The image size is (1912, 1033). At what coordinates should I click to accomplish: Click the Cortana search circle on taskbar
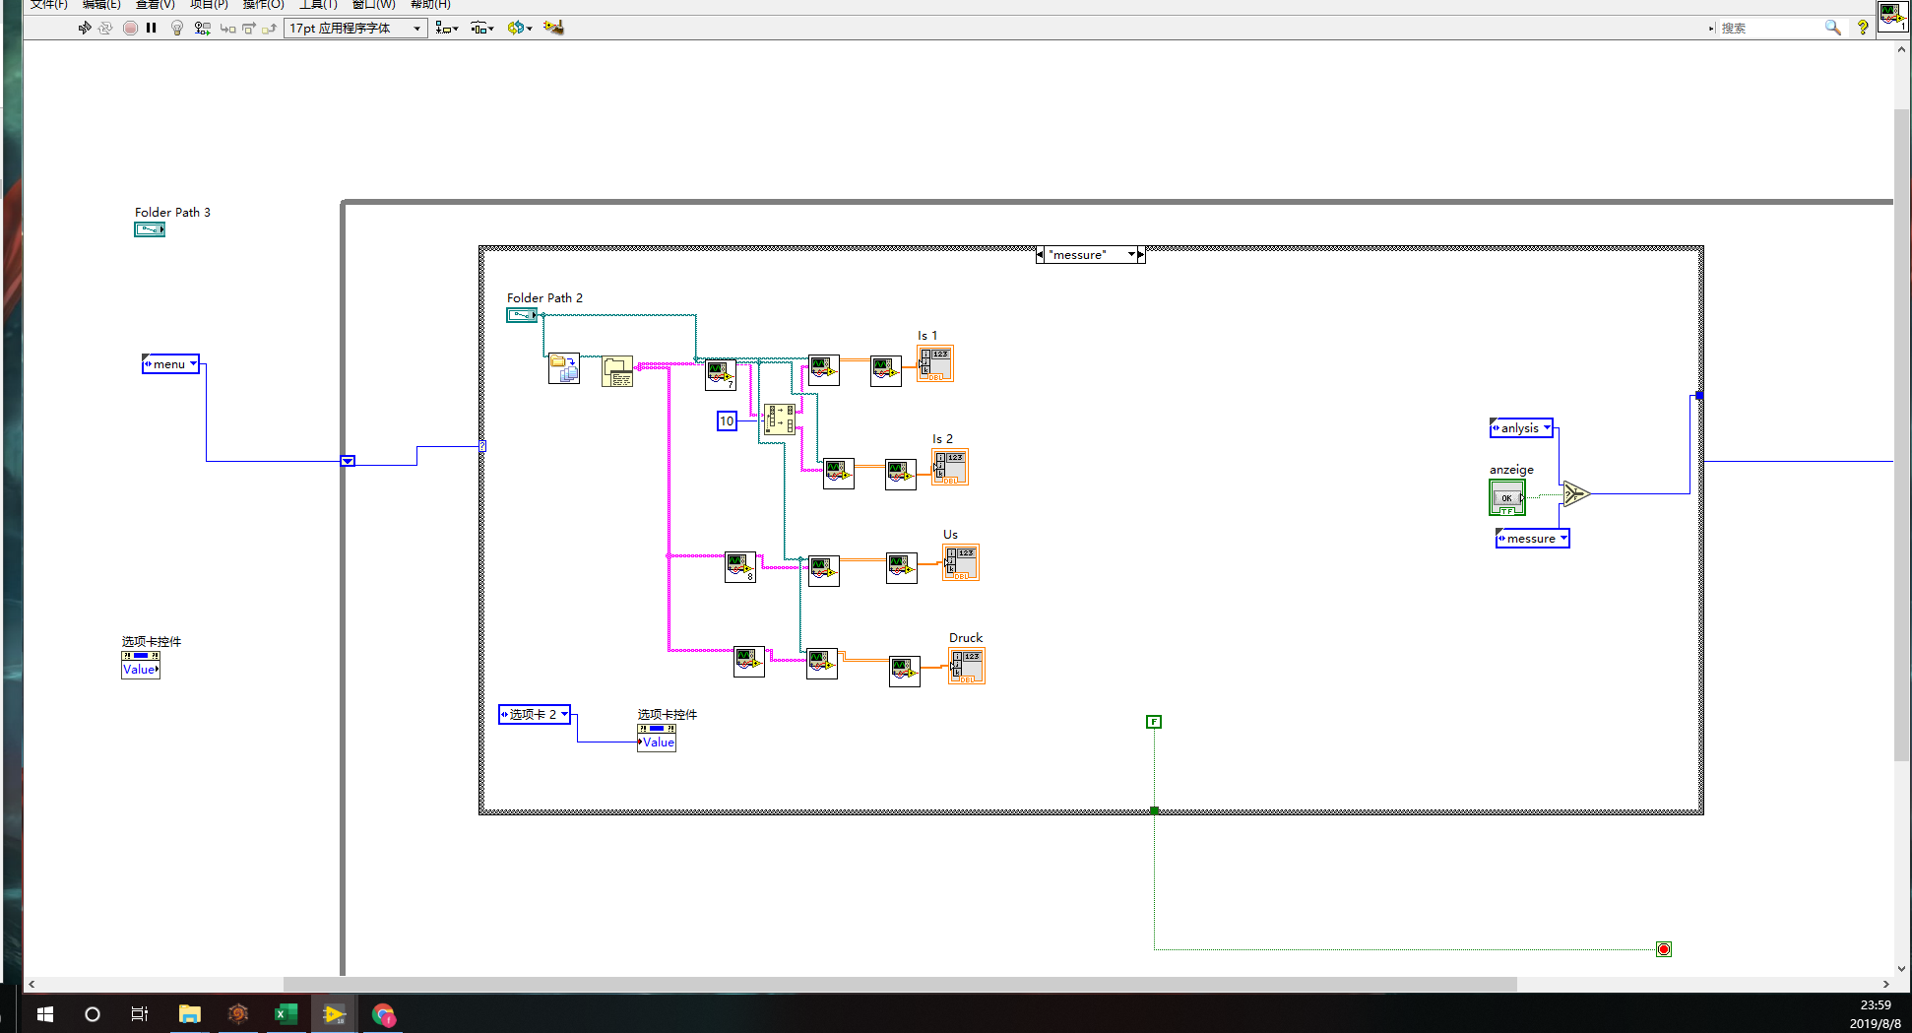click(x=93, y=1013)
